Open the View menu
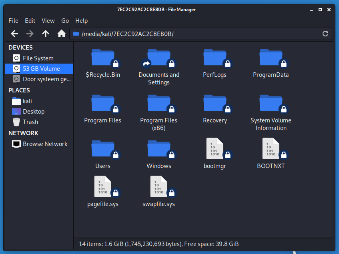339x254 pixels. pyautogui.click(x=48, y=21)
